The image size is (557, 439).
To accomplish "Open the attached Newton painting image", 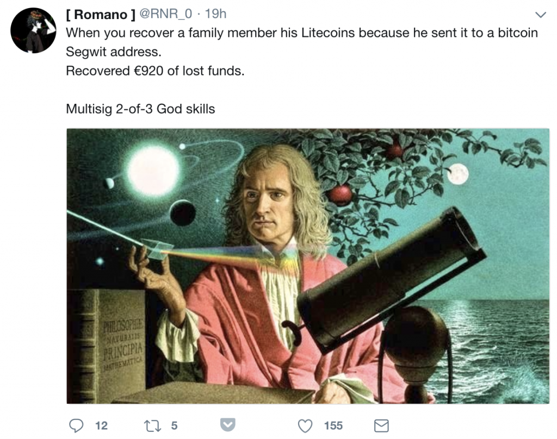I will pyautogui.click(x=308, y=266).
